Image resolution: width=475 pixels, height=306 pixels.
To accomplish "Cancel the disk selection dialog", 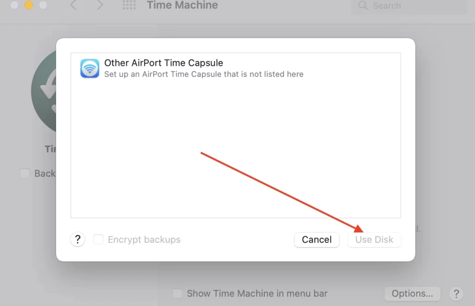I will tap(317, 240).
